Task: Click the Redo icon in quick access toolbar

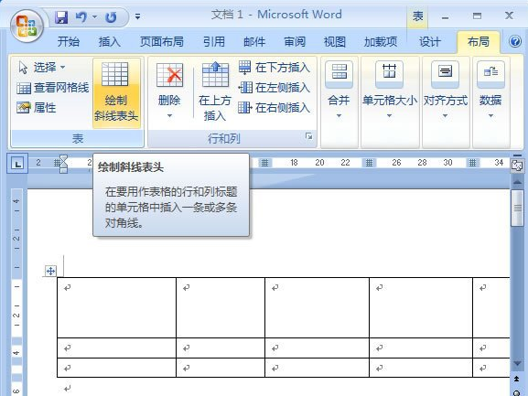Action: pos(111,16)
